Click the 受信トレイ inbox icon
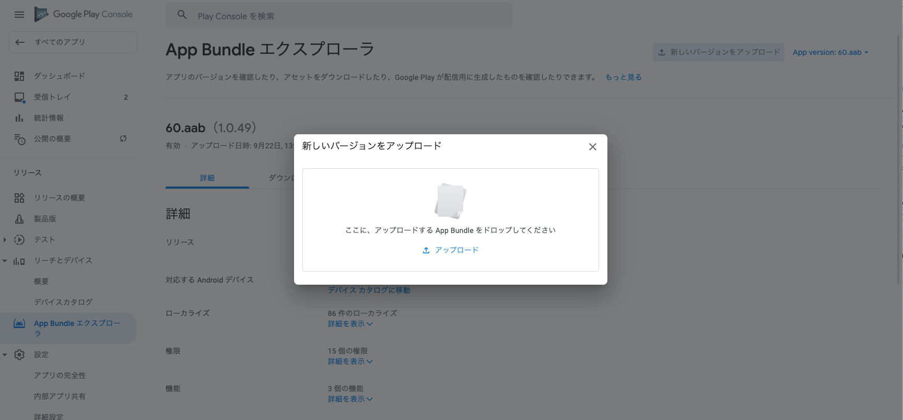Image resolution: width=903 pixels, height=420 pixels. [19, 97]
